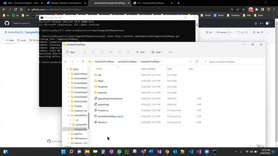The height and width of the screenshot is (156, 278).
Task: Click the Share icon in Explorer toolbar
Action: coord(119,52)
